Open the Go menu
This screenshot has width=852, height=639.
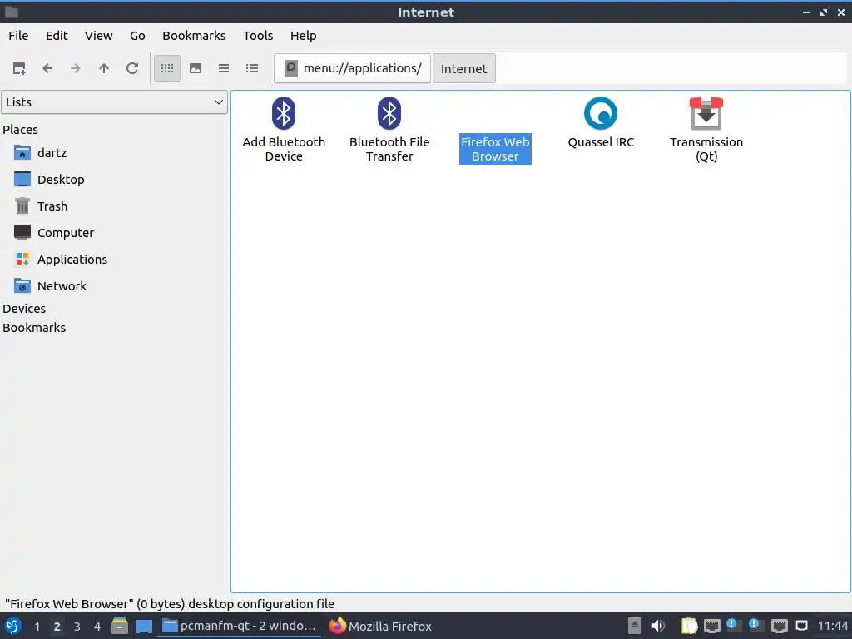point(137,36)
